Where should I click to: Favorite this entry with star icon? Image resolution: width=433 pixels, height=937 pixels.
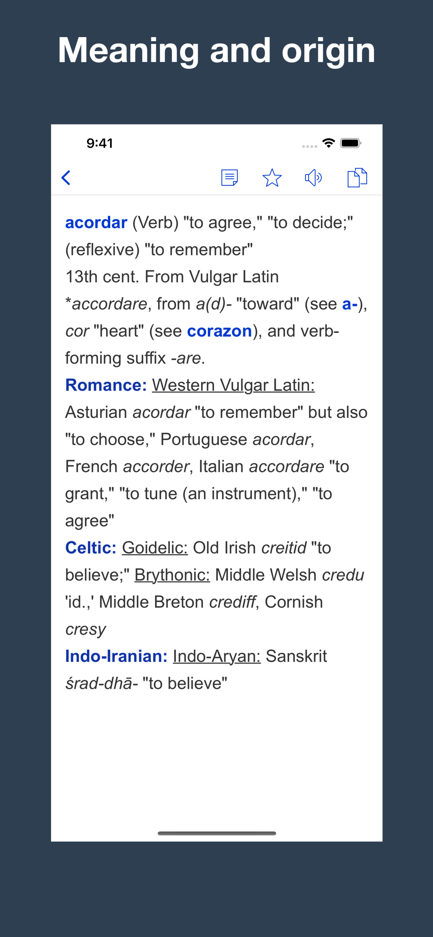(x=272, y=178)
